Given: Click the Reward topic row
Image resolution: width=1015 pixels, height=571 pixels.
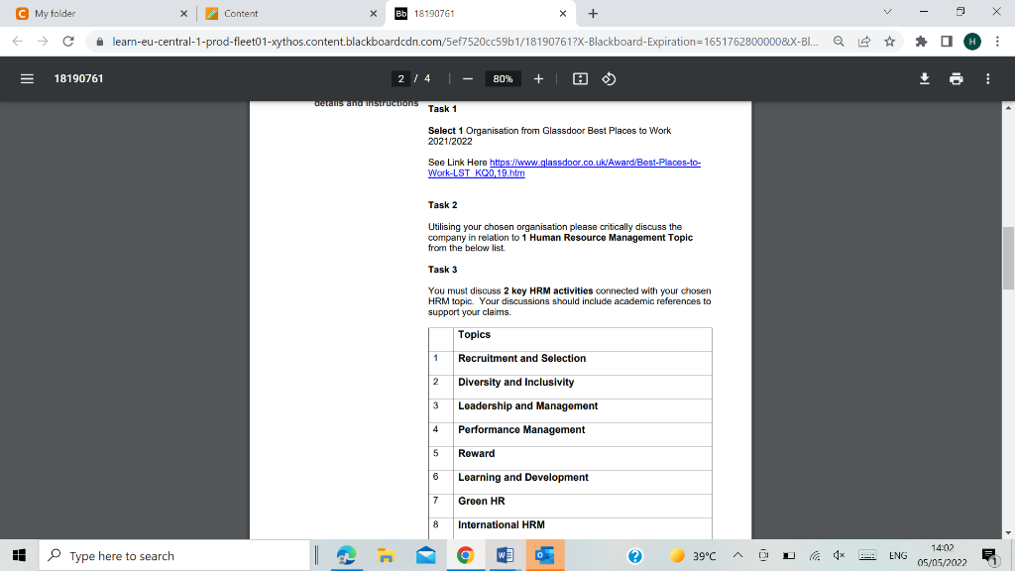Looking at the screenshot, I should [x=570, y=458].
